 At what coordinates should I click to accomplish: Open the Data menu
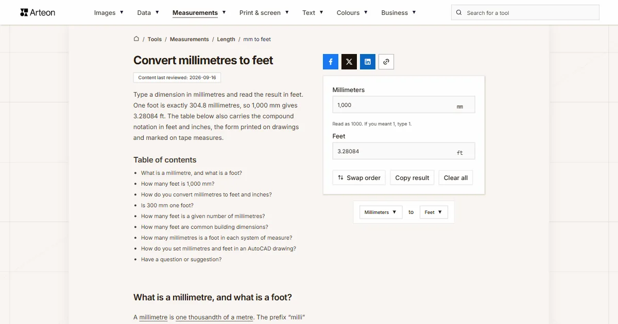[148, 13]
